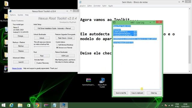Click 'Agora vamos ao Toolkit' text in Notepad
192x108 pixels.
coord(109,20)
